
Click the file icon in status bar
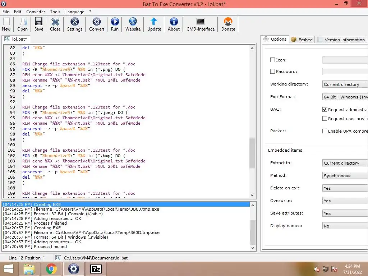pyautogui.click(x=58, y=258)
